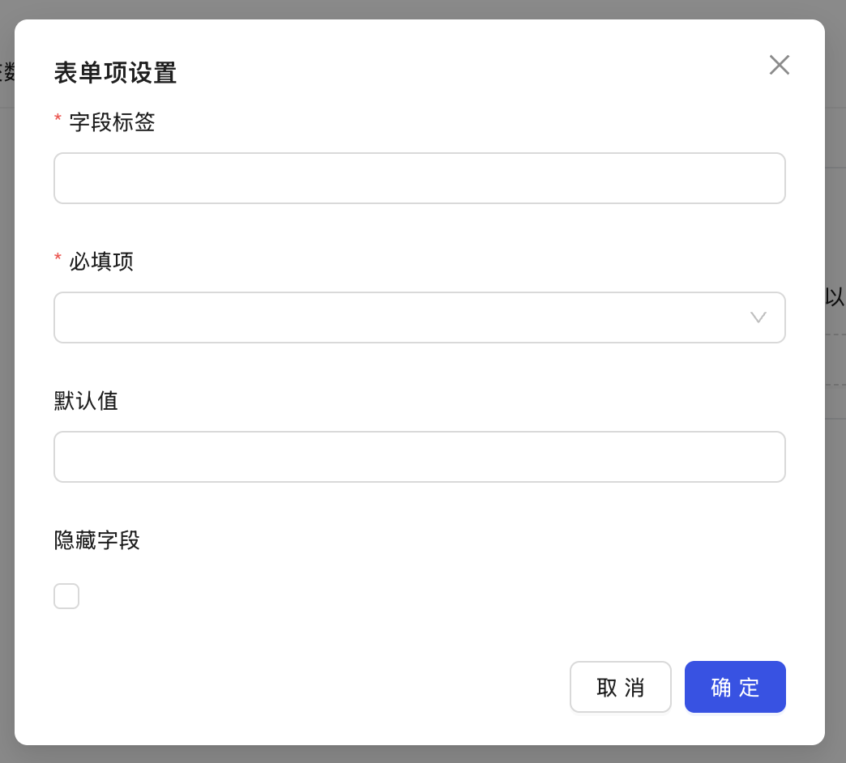Click the 隐藏字段 label text
Image resolution: width=846 pixels, height=763 pixels.
[96, 540]
